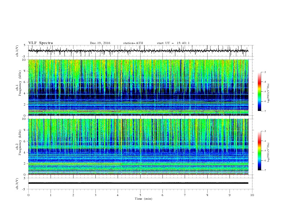This screenshot has height=219, width=284.
Task: Click the time axis tick label "6"
Action: tap(163, 195)
